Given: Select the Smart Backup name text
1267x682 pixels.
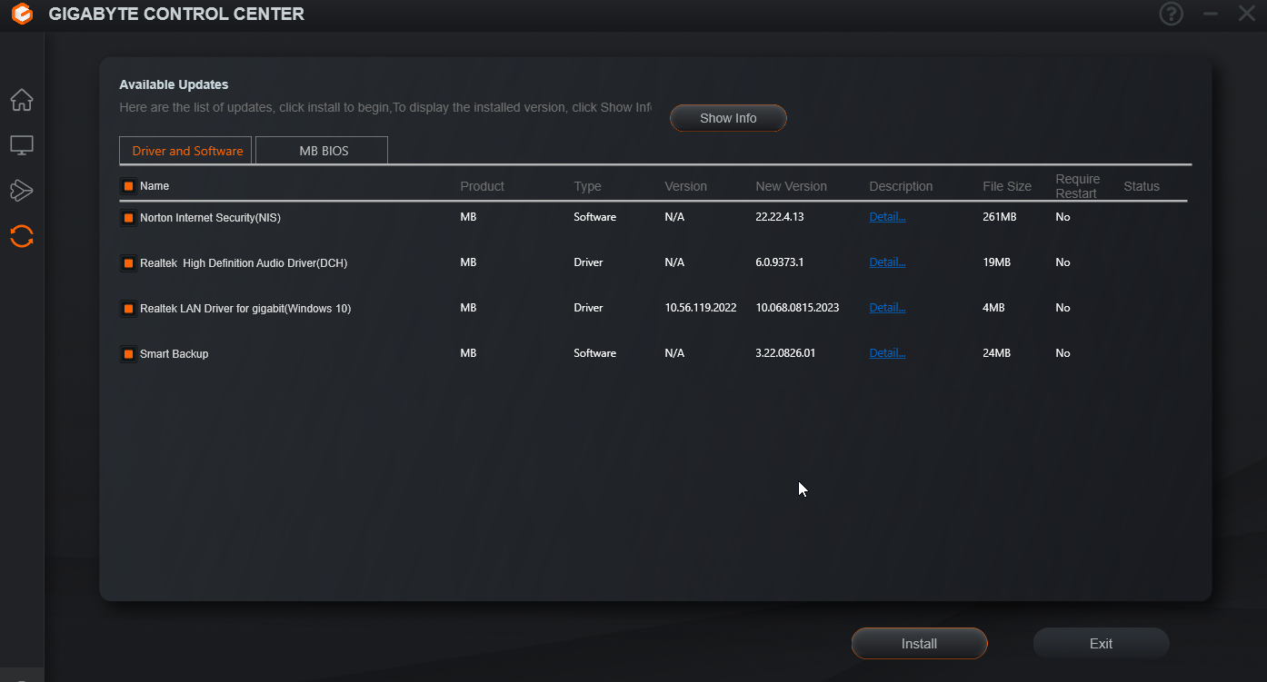Looking at the screenshot, I should pyautogui.click(x=174, y=354).
